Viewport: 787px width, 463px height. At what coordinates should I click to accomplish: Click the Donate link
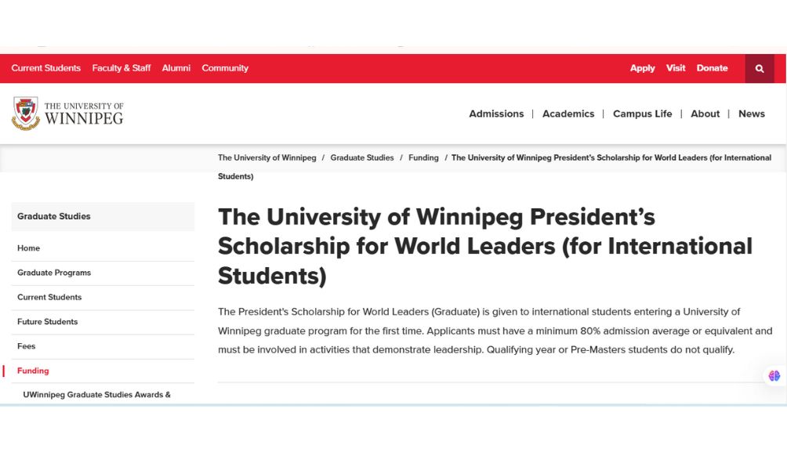point(712,68)
